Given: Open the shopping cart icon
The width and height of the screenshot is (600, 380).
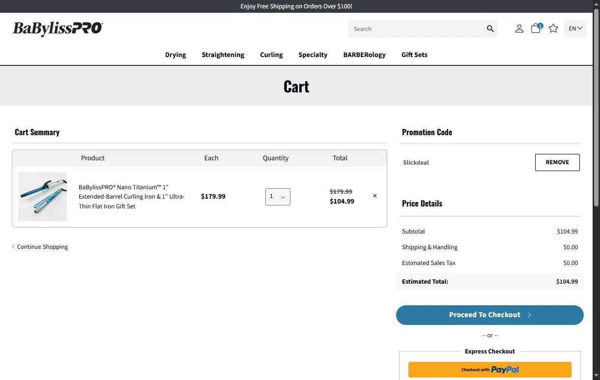Looking at the screenshot, I should tap(536, 29).
